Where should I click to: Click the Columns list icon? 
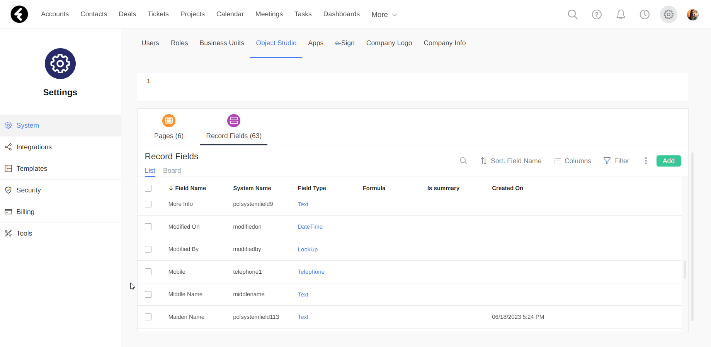(x=557, y=161)
